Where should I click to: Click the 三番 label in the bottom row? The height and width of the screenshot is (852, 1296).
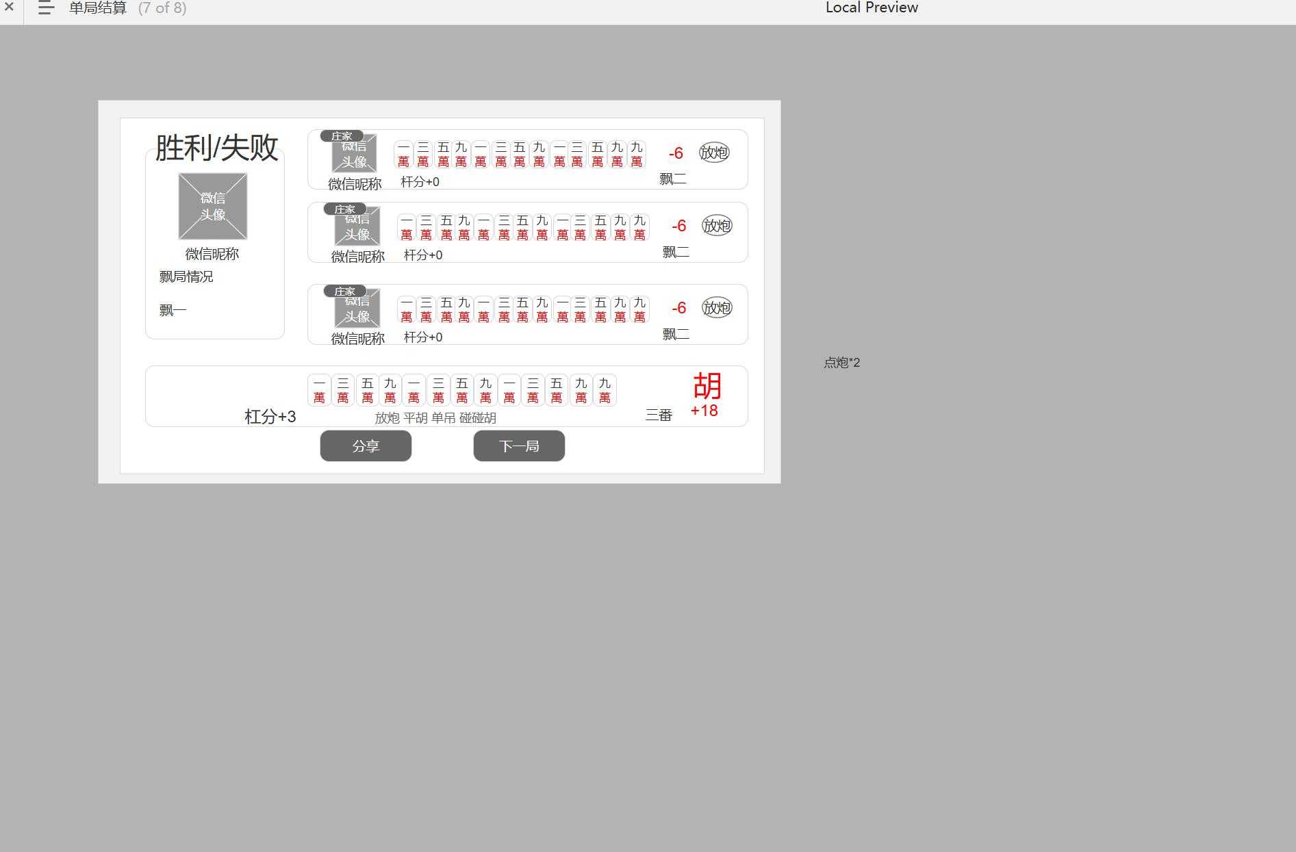(x=659, y=415)
